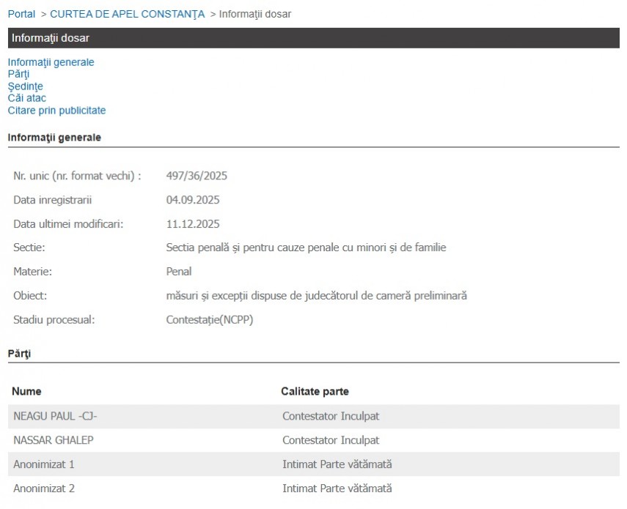
Task: Click the last modification date 11.12.2025
Action: pos(193,224)
